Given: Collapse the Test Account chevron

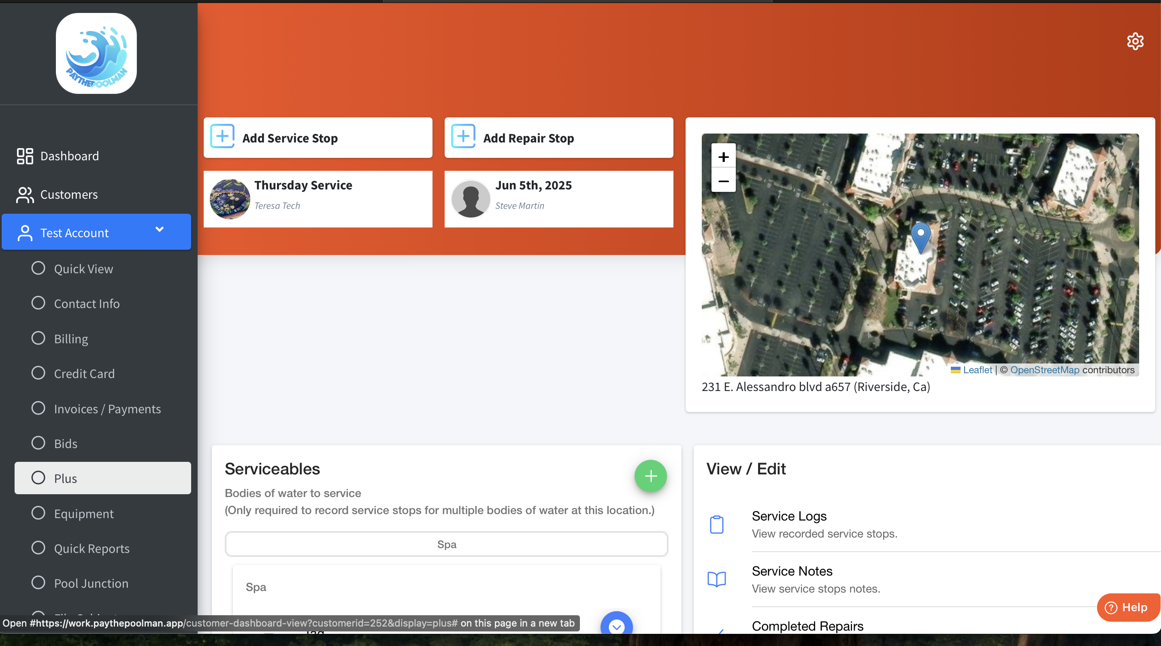Looking at the screenshot, I should [x=160, y=229].
